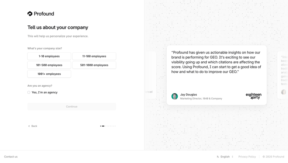
Task: Pick the 1001+ employees option
Action: pyautogui.click(x=49, y=74)
